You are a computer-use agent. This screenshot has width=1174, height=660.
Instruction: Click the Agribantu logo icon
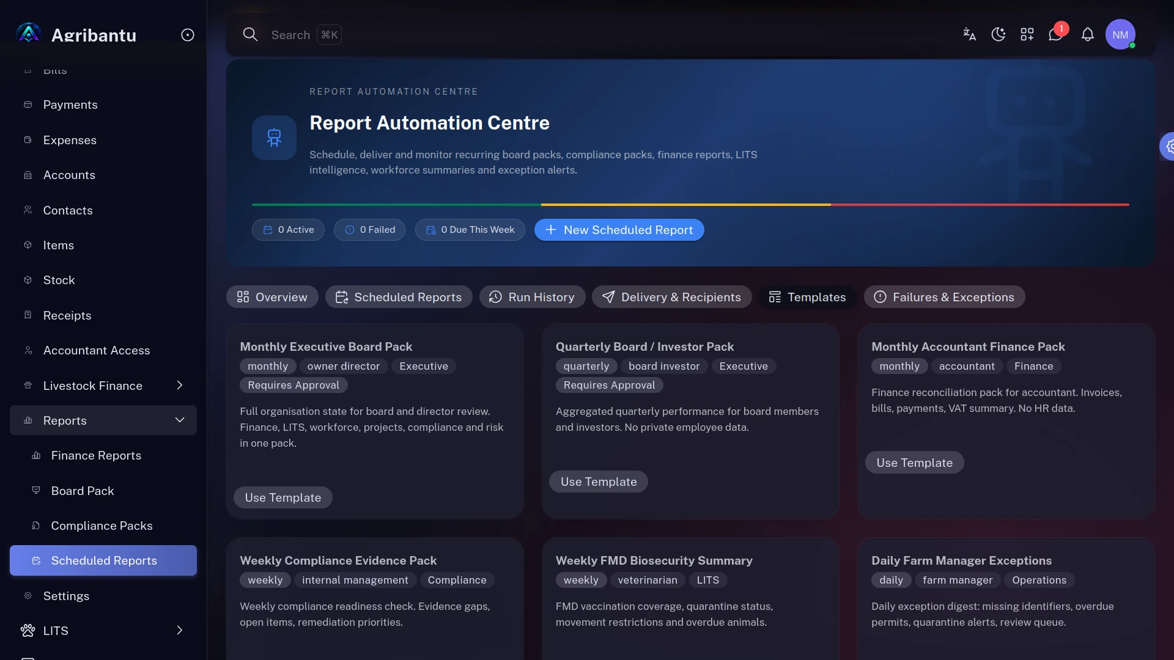click(x=28, y=34)
